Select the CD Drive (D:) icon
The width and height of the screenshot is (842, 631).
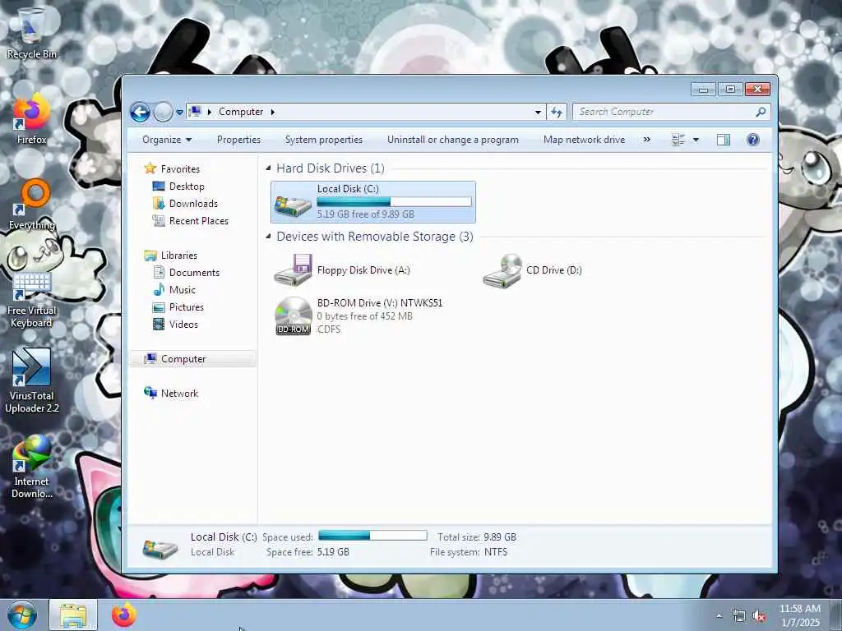(502, 269)
